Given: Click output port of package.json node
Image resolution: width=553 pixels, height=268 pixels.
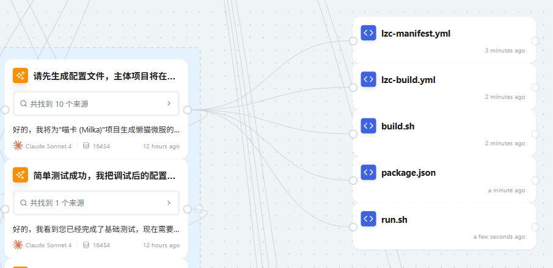Looking at the screenshot, I should click(x=535, y=180).
